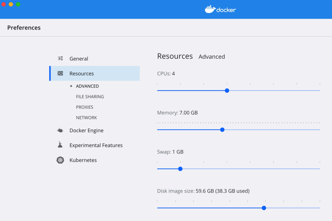Click the Memory slider handle

222,130
